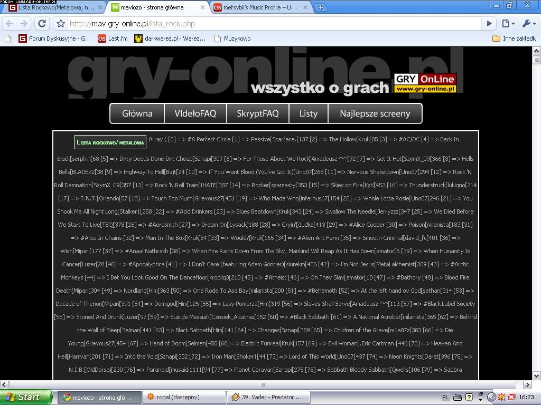
Task: Bookmark this page with the star icon
Action: (61, 23)
